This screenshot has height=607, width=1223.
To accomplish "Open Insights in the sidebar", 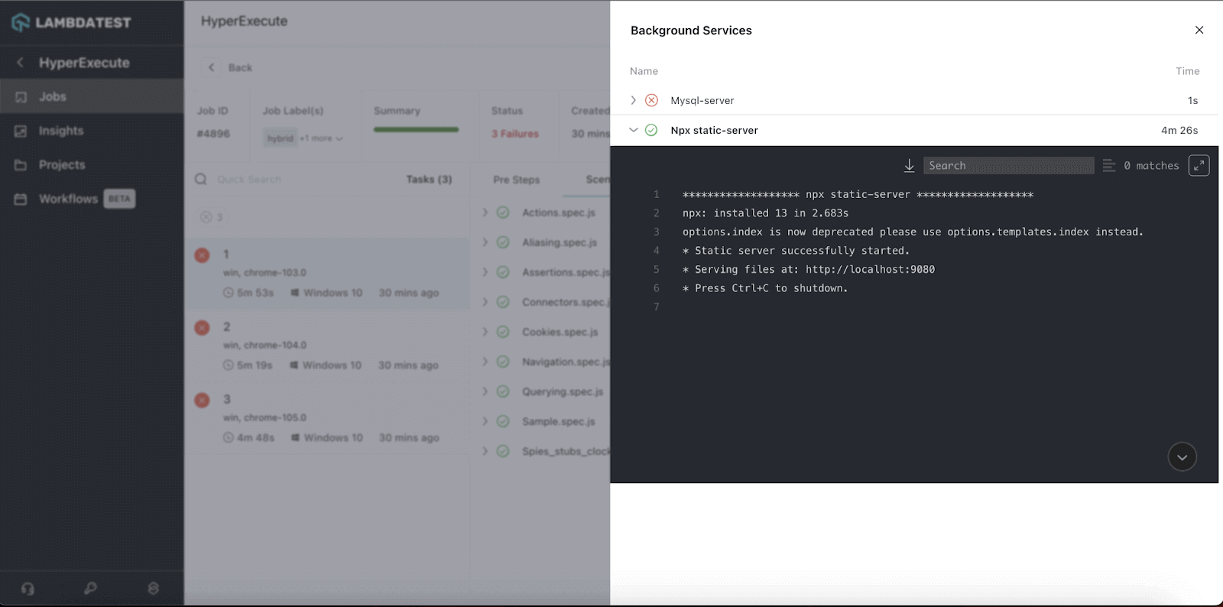I will [x=61, y=131].
